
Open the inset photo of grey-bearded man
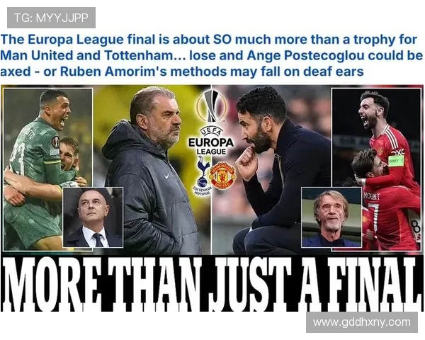(x=331, y=217)
